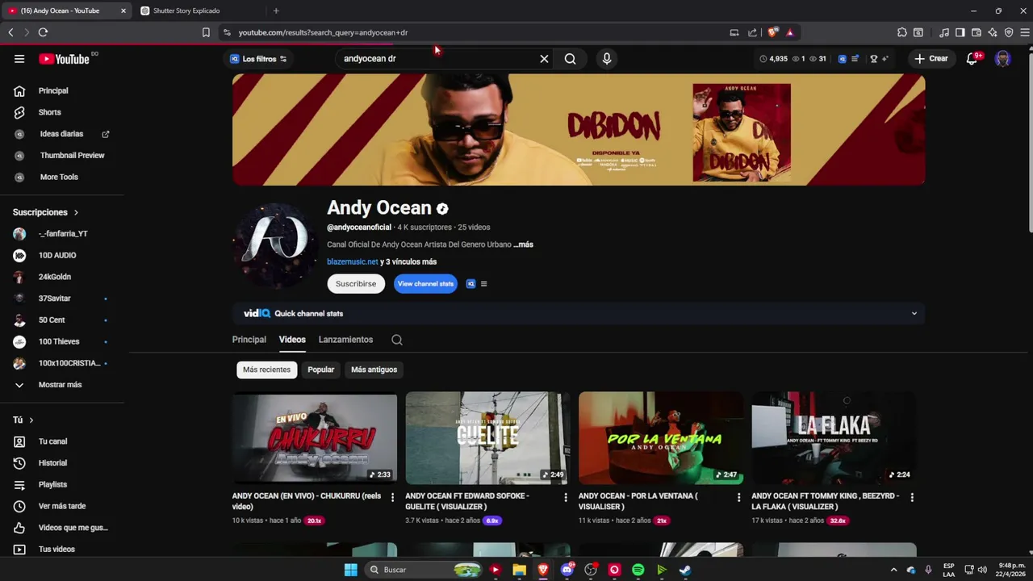Expand channel description with …más
The height and width of the screenshot is (581, 1033).
pos(523,245)
